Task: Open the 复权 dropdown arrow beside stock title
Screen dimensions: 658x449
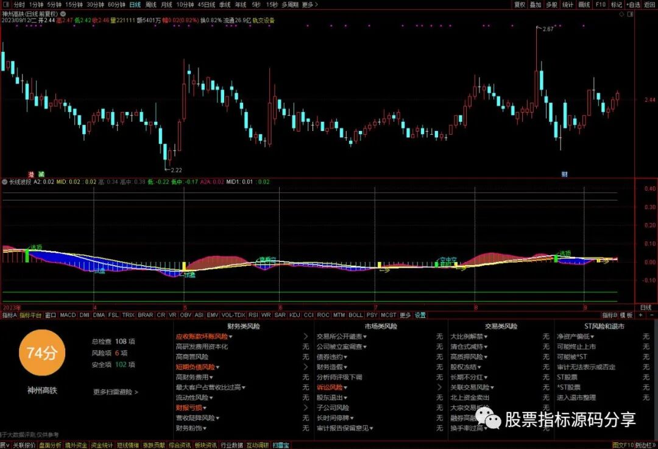Action: tap(63, 14)
